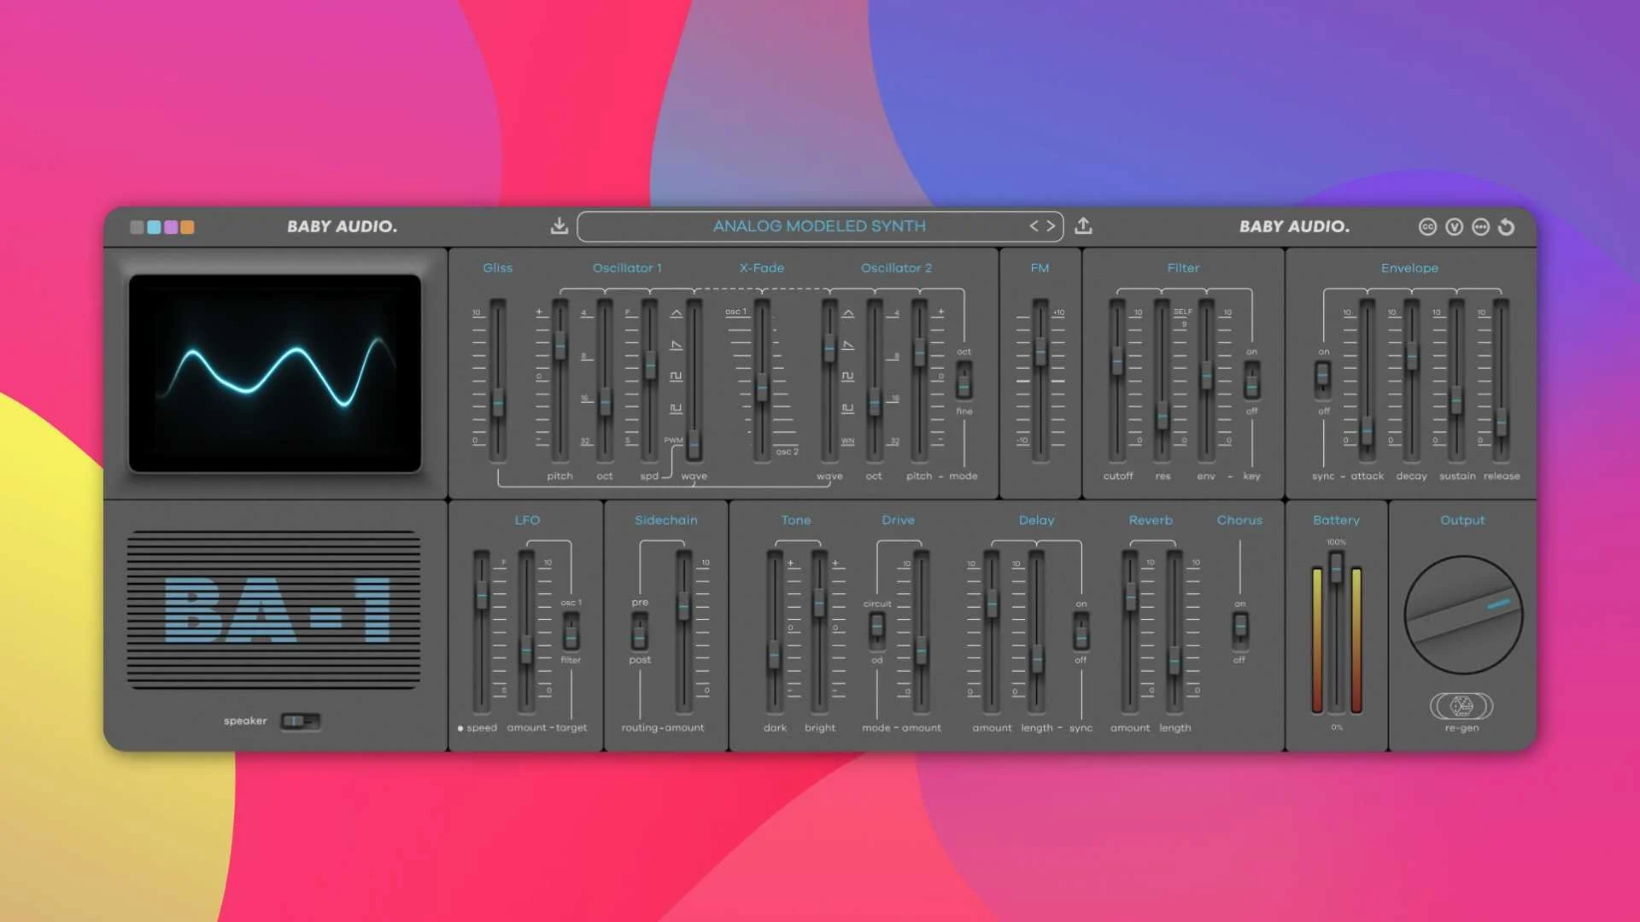Open the three-dots more options icon
1640x922 pixels.
(1480, 227)
